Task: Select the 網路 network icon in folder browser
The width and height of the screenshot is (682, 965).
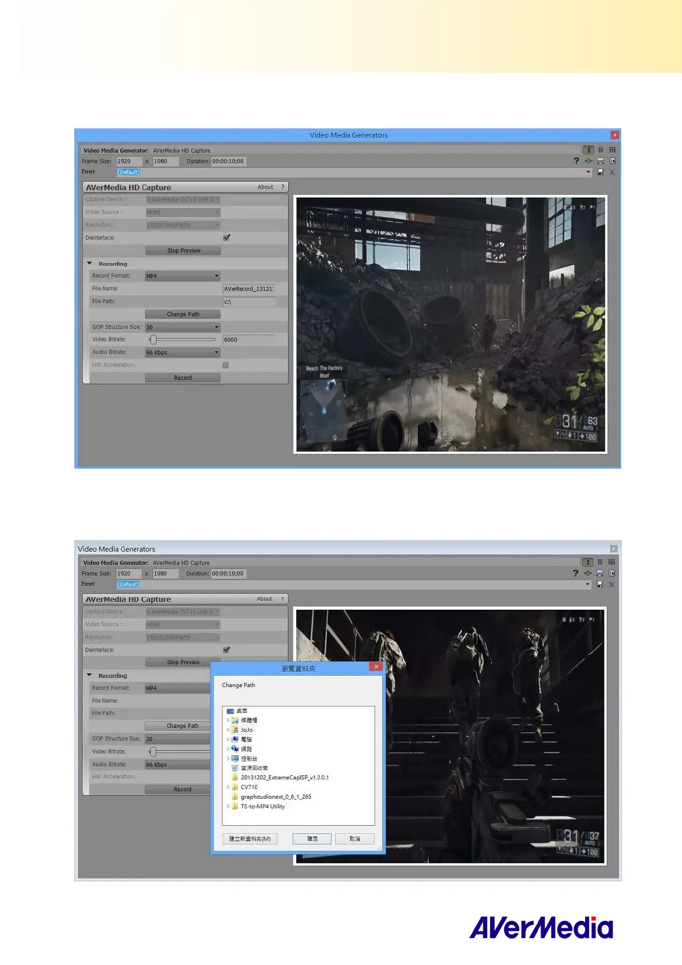Action: click(235, 749)
